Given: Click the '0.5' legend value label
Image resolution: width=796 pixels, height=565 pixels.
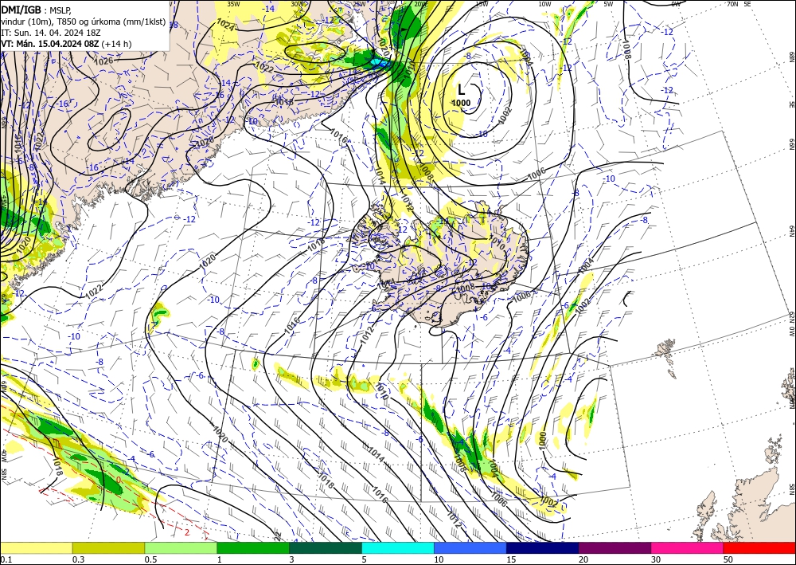Looking at the screenshot, I should 150,559.
